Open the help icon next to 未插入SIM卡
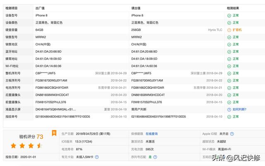This screenshot has width=265, height=166. point(96,157)
